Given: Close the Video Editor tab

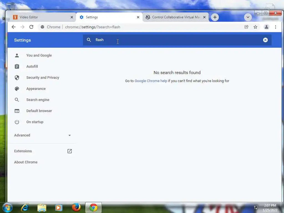Looking at the screenshot, I should coord(72,17).
